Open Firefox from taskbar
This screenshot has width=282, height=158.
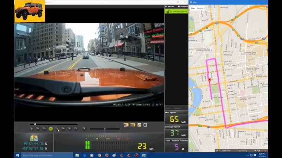(x=107, y=155)
